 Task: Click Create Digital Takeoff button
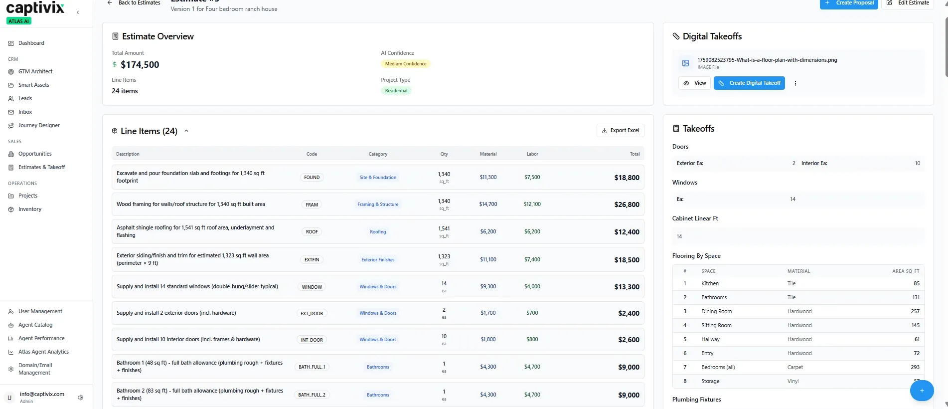point(749,83)
